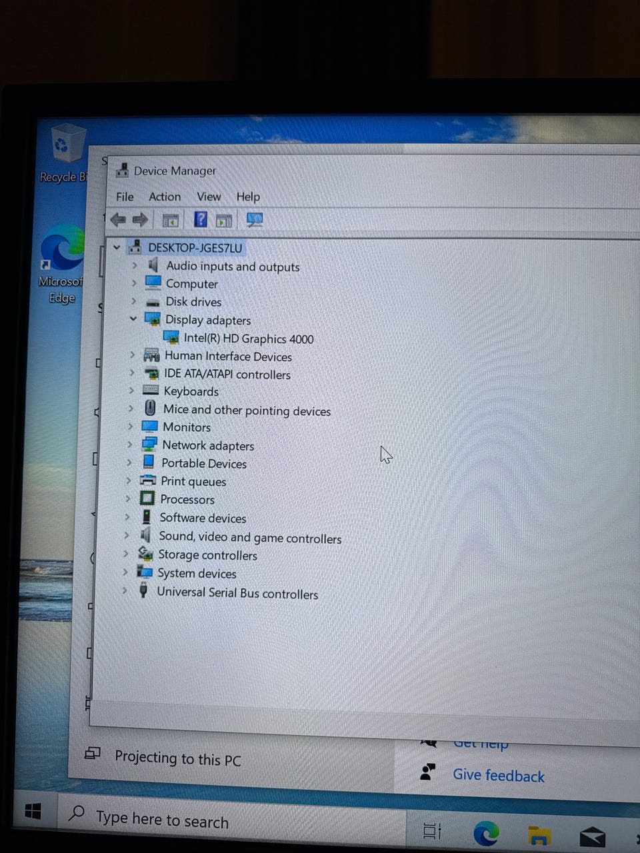
Task: Click the Print queues printer icon
Action: pyautogui.click(x=148, y=480)
